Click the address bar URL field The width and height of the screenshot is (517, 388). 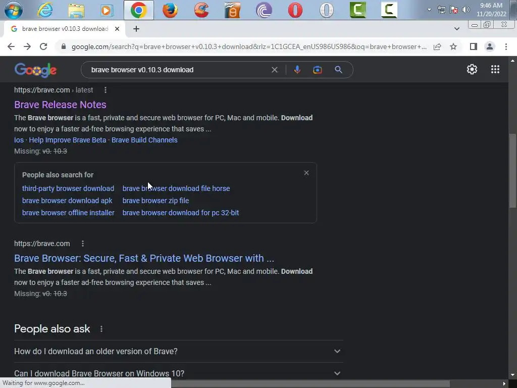tap(249, 46)
